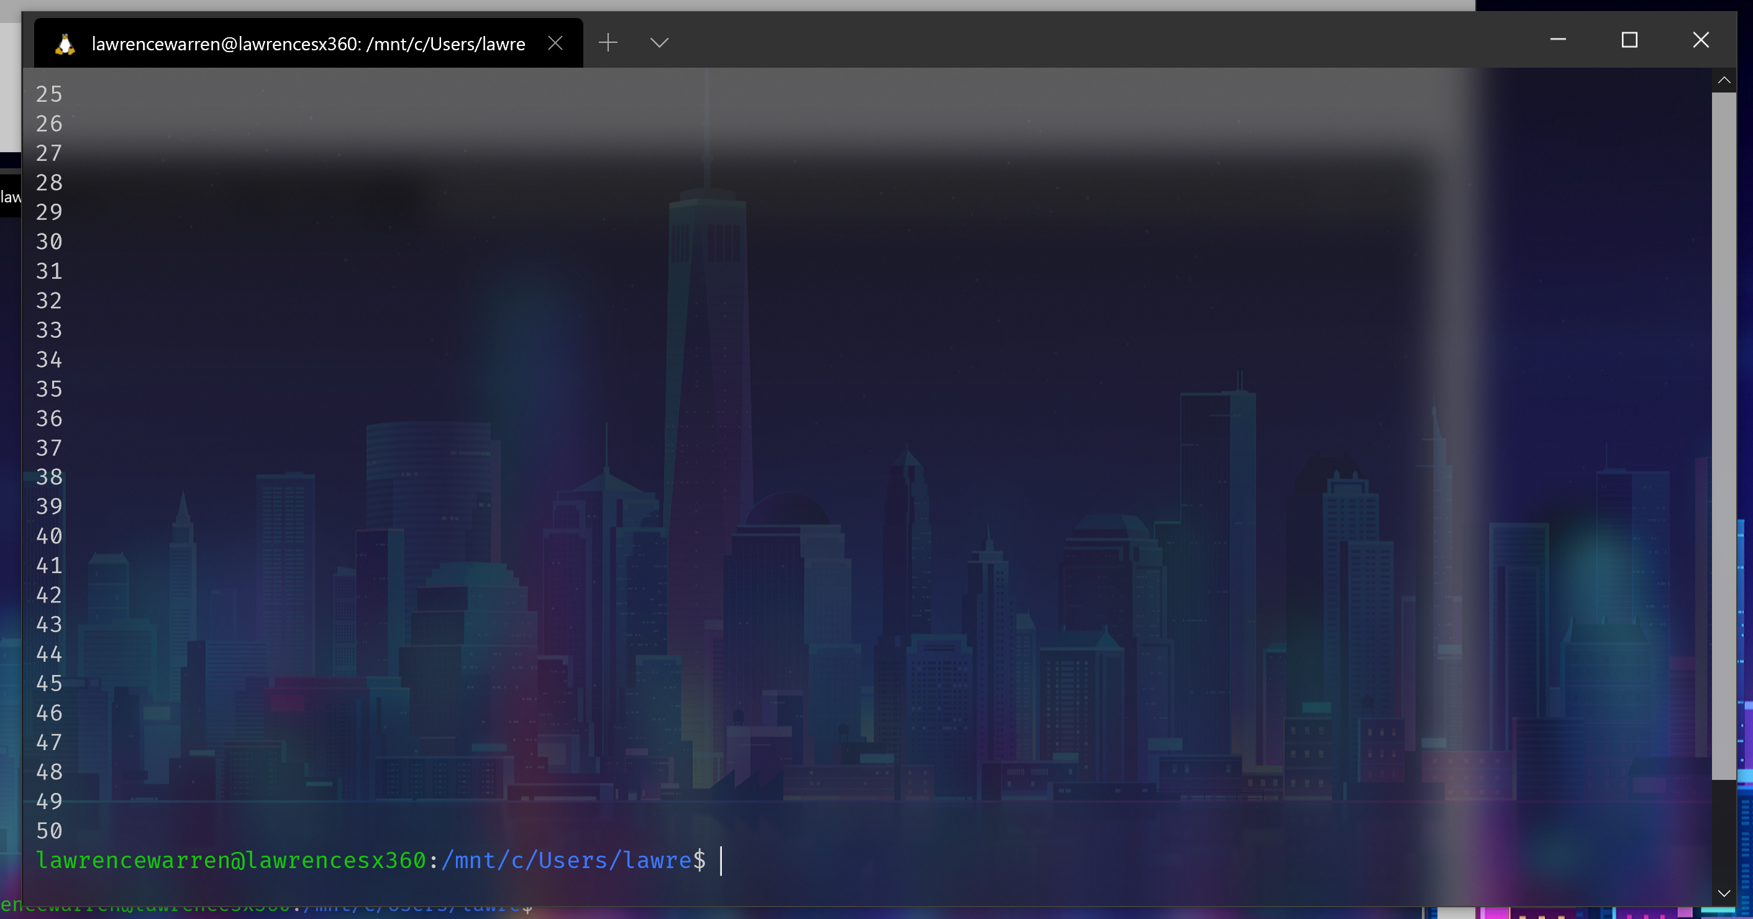Click blue /mnt/c/Users/lawre path in prompt
The height and width of the screenshot is (919, 1753).
point(566,861)
